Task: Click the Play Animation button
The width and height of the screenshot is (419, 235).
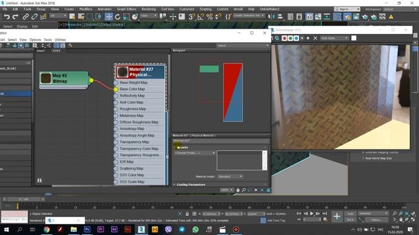Action: pos(312,213)
